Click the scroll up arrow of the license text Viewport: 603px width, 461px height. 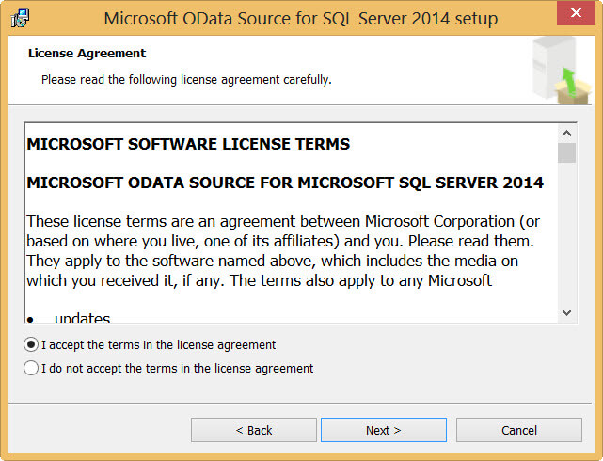tap(566, 131)
